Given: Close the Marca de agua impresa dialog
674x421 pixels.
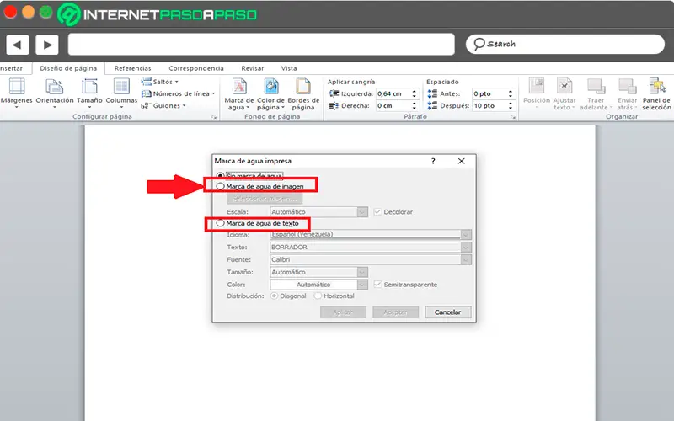Looking at the screenshot, I should (x=461, y=161).
